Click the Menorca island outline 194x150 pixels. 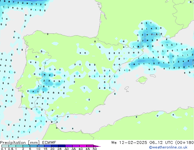tap(153, 76)
